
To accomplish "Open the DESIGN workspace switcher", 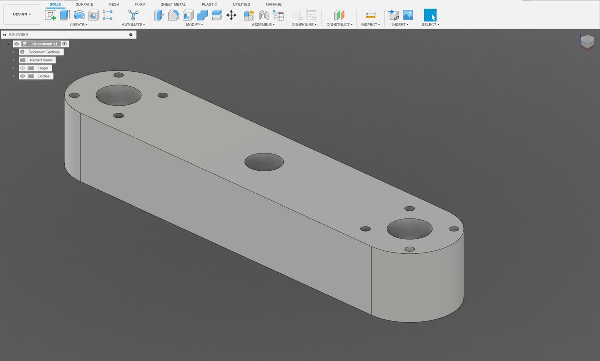I will pos(21,14).
